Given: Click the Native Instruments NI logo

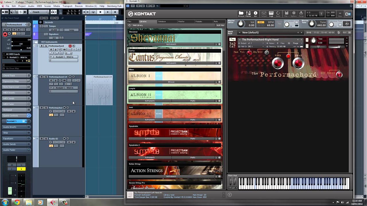Looking at the screenshot, I should click(348, 14).
